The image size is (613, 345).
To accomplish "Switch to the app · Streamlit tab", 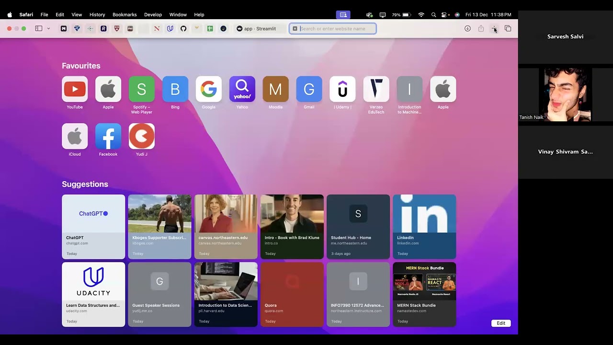I will click(260, 29).
